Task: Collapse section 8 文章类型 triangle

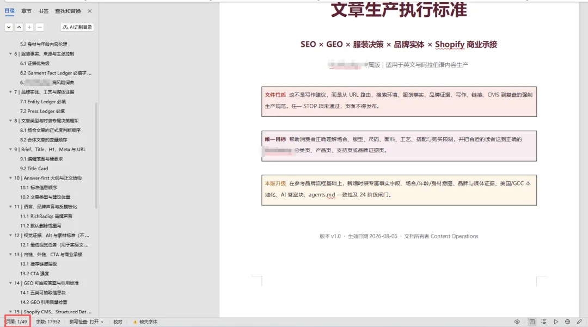Action: point(10,121)
